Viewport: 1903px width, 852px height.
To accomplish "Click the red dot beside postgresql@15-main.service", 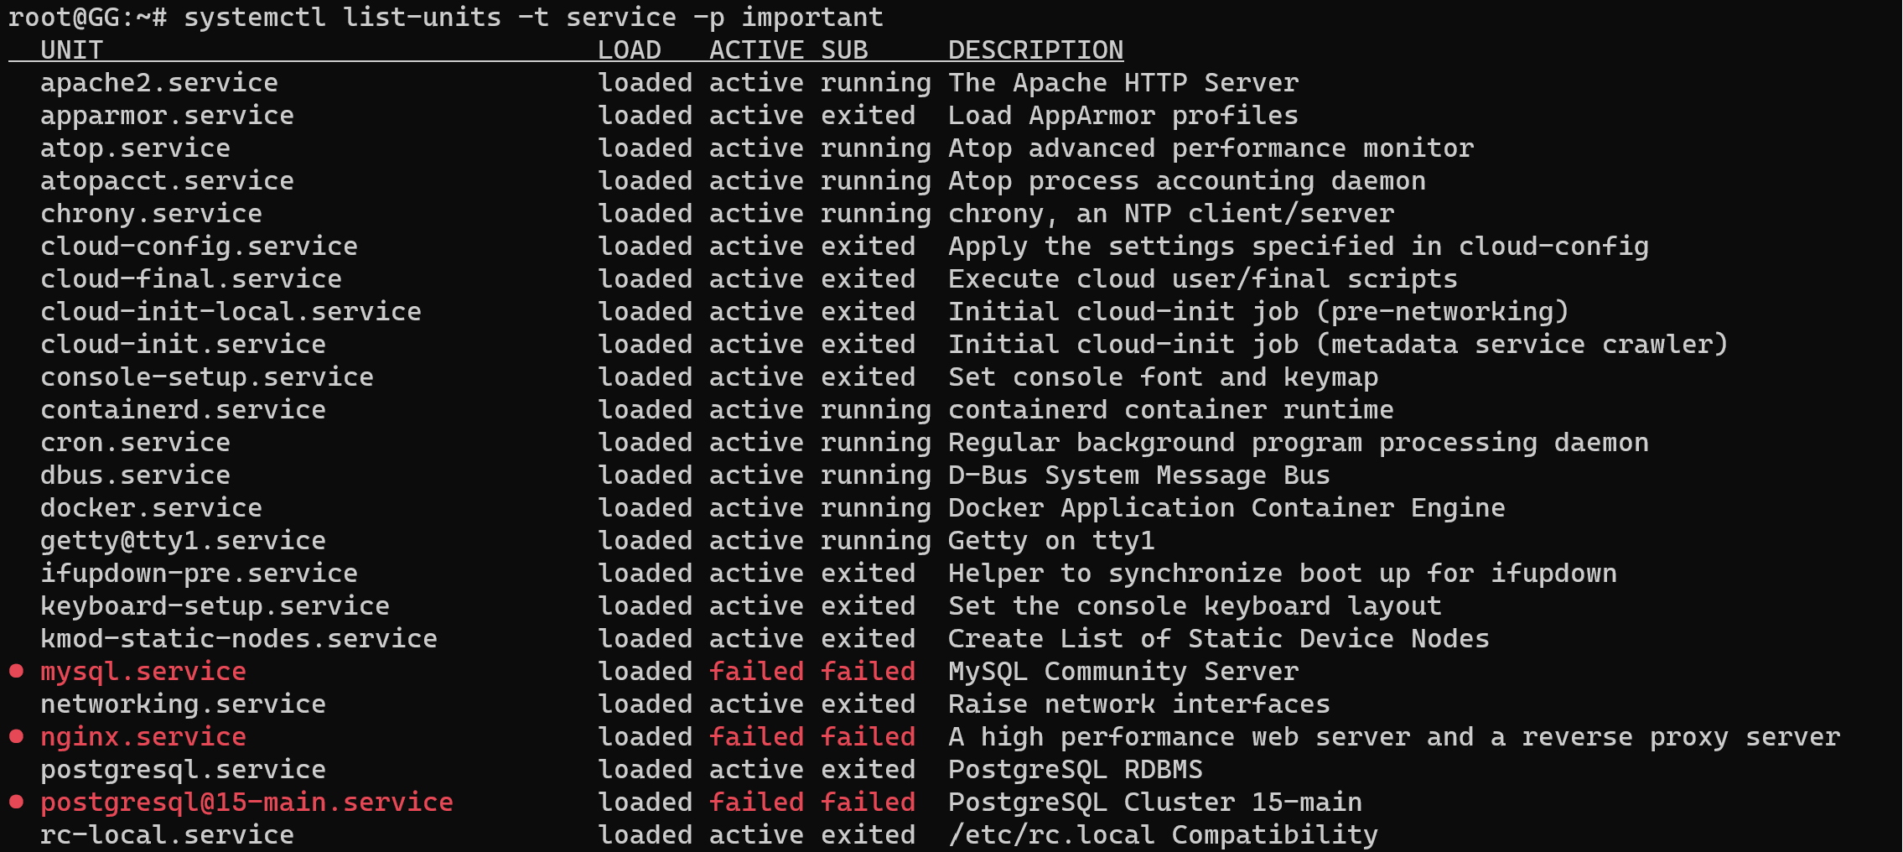I will 16,801.
